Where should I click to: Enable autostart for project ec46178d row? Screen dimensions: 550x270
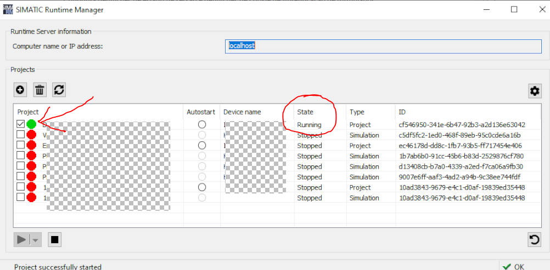[202, 146]
